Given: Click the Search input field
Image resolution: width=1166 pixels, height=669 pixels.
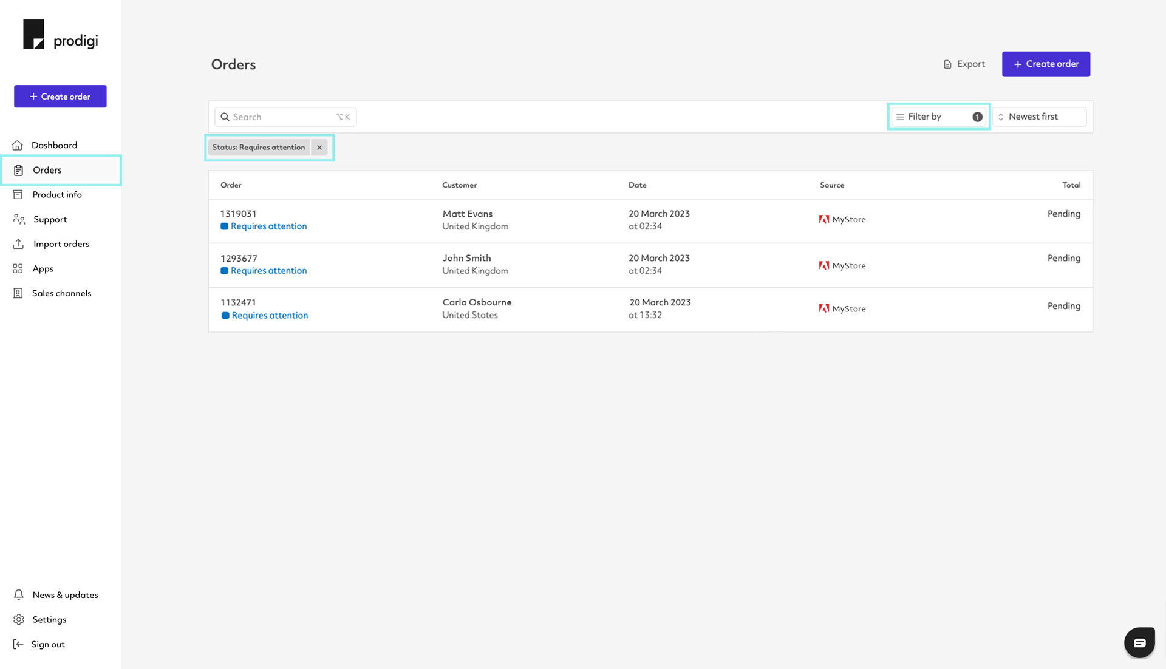Looking at the screenshot, I should tap(284, 116).
